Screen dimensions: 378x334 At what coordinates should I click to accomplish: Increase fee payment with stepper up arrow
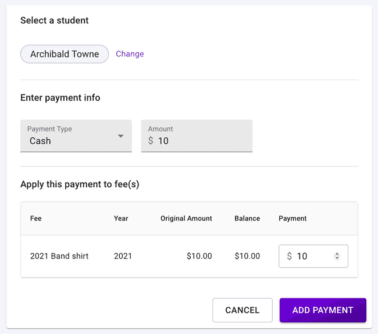tap(337, 254)
